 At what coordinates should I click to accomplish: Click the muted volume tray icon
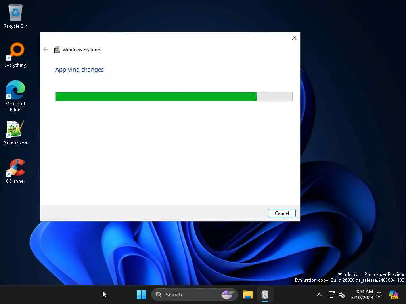(342, 294)
